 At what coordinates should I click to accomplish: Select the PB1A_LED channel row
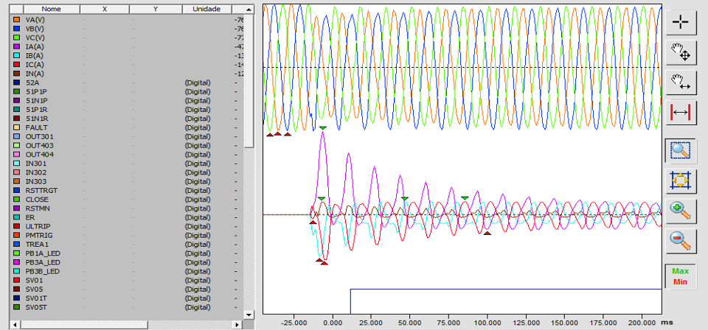click(126, 253)
